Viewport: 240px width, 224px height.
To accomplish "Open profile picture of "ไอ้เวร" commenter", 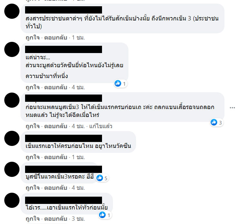I will coord(12,200).
